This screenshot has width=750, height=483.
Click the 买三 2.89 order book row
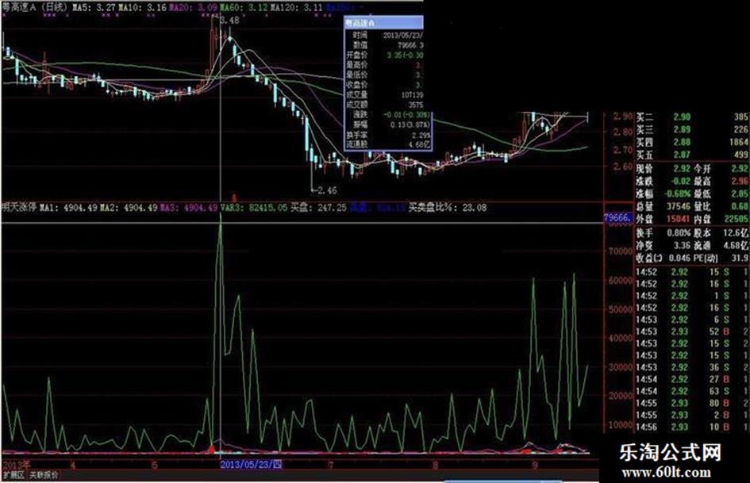pyautogui.click(x=692, y=129)
